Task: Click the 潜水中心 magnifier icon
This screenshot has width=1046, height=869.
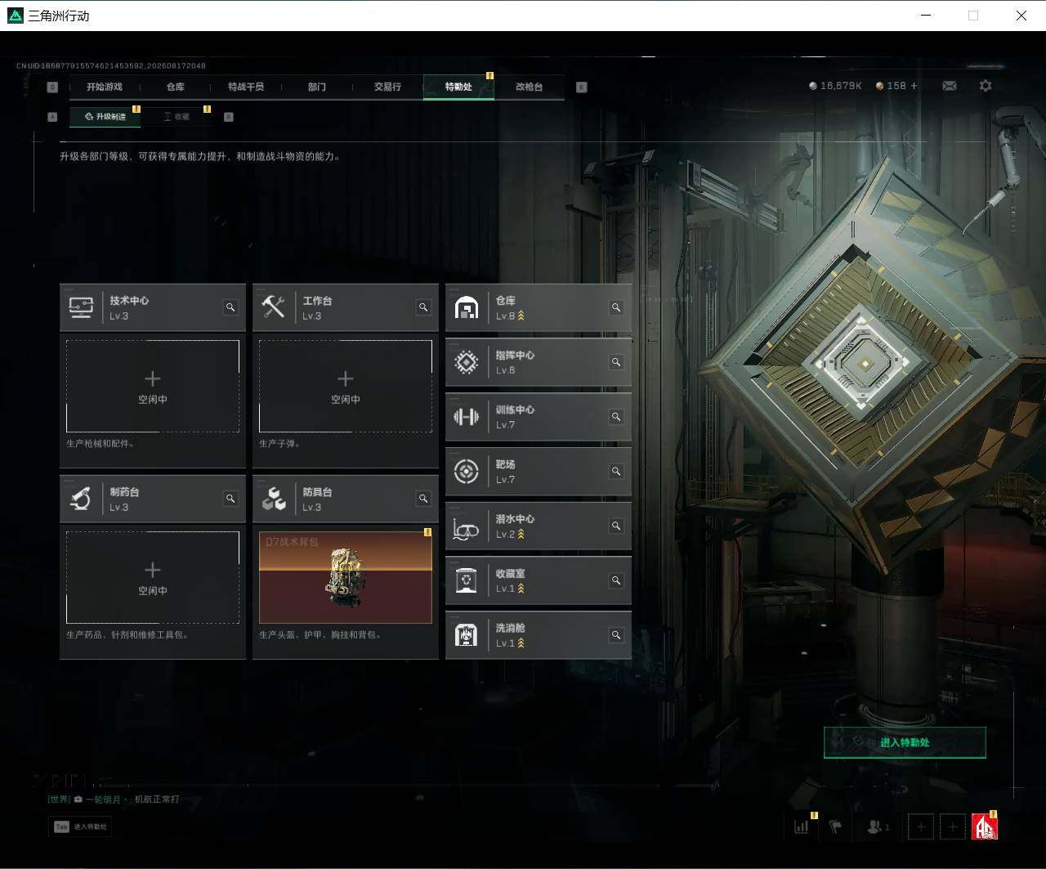Action: (x=616, y=526)
